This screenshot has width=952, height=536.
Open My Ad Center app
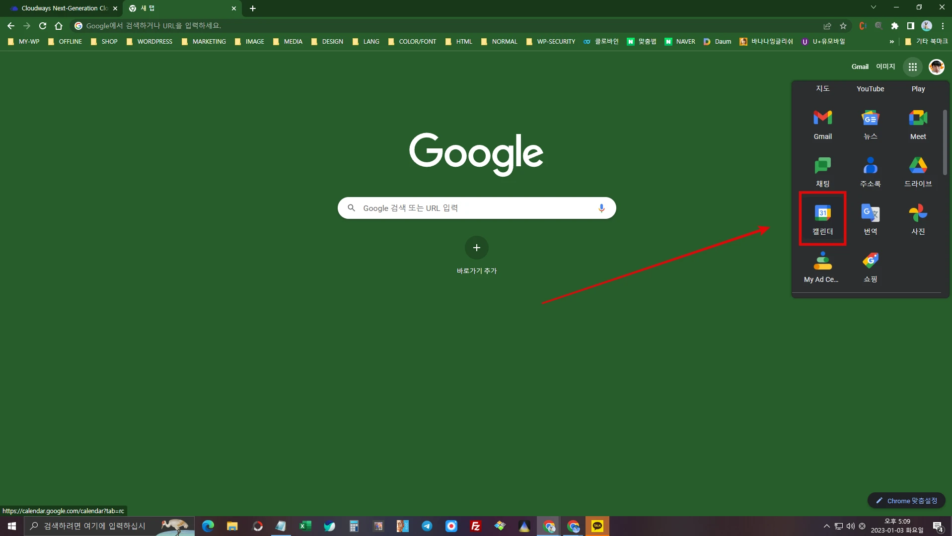[x=822, y=268]
